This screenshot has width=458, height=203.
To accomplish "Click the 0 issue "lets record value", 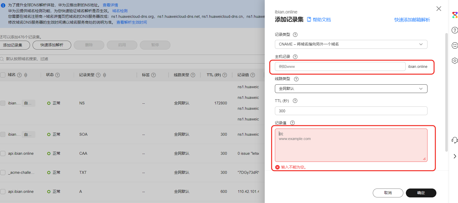I will coord(248,153).
